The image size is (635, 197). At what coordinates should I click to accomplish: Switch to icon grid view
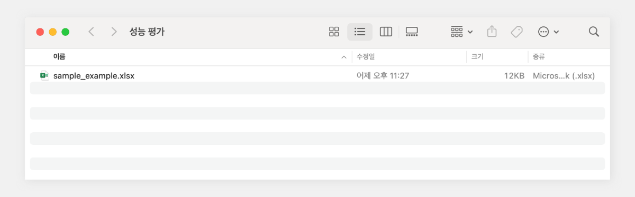(334, 32)
